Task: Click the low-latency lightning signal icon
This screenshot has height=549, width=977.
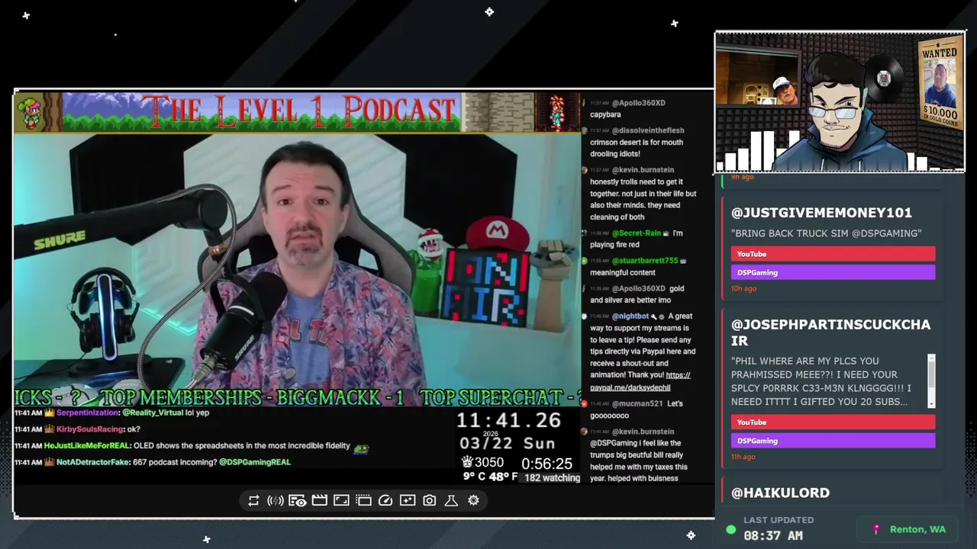Action: [276, 500]
